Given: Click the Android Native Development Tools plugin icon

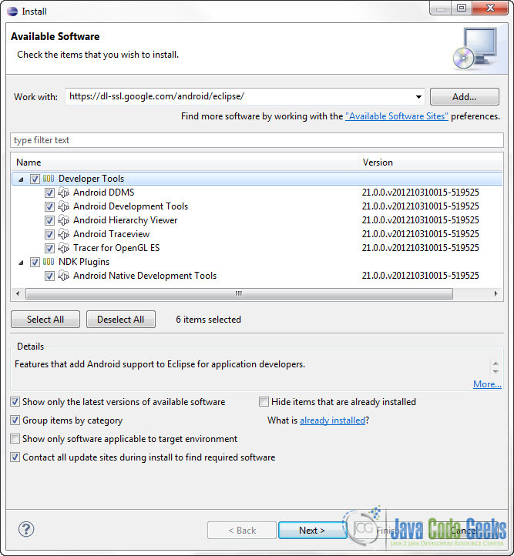Looking at the screenshot, I should [63, 276].
